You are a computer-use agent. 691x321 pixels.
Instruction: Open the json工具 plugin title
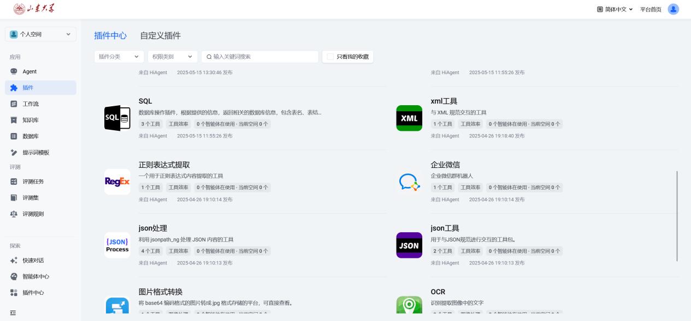(x=445, y=228)
